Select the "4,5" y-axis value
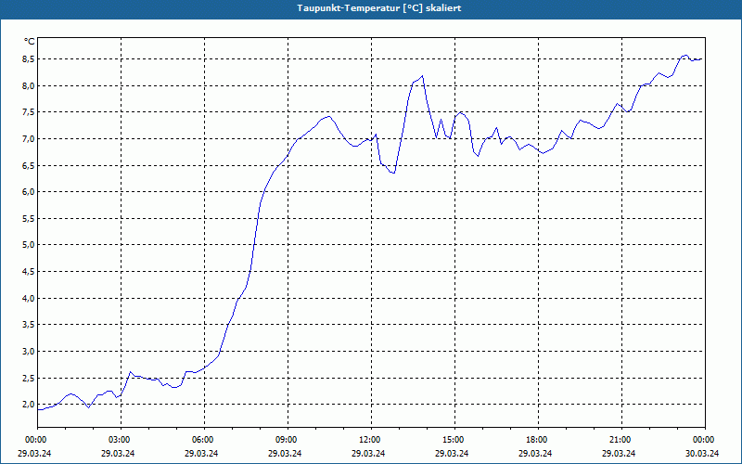The image size is (742, 464). coord(29,271)
